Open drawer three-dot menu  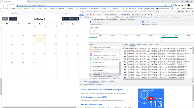pos(80,82)
